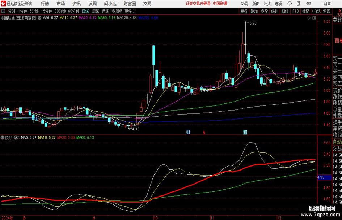Toggle the left sidebar panel icon
This screenshot has width=342, height=220.
3,11
